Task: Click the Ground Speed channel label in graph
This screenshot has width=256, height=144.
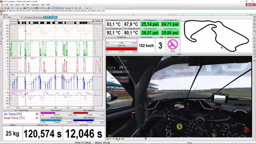Action: pyautogui.click(x=19, y=25)
